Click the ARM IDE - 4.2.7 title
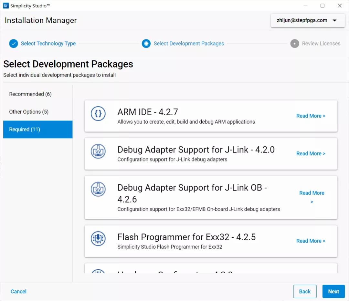Viewport: 349px width, 301px height. [x=148, y=112]
